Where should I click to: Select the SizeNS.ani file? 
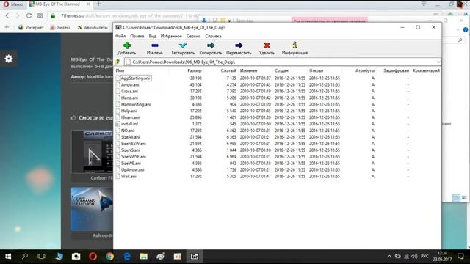131,150
